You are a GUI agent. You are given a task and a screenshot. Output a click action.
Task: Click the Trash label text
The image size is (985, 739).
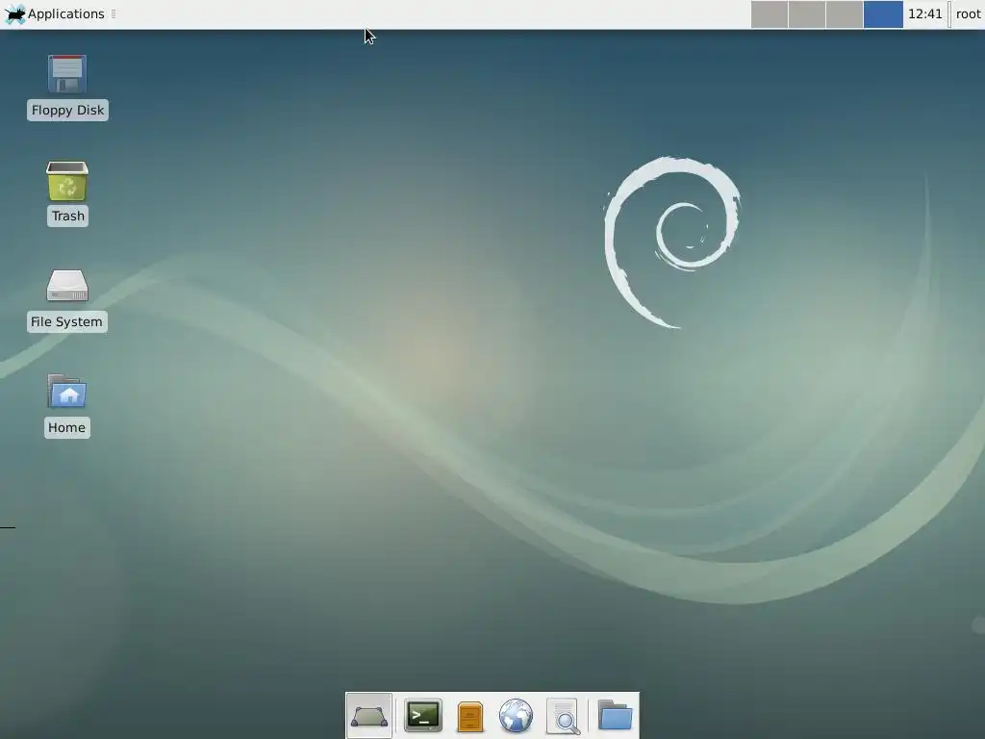point(68,217)
